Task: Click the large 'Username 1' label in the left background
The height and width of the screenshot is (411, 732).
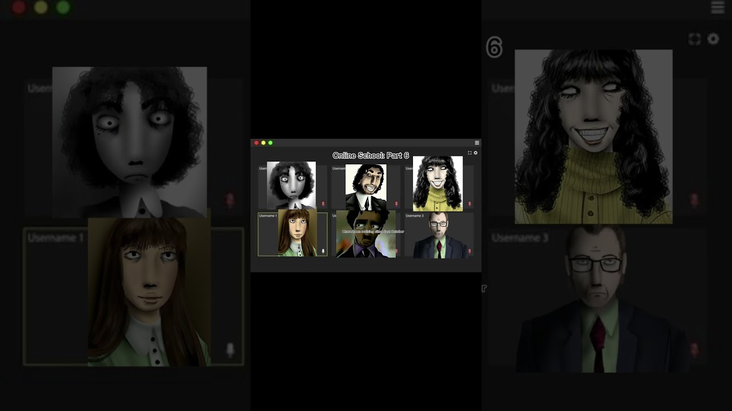Action: coord(55,237)
